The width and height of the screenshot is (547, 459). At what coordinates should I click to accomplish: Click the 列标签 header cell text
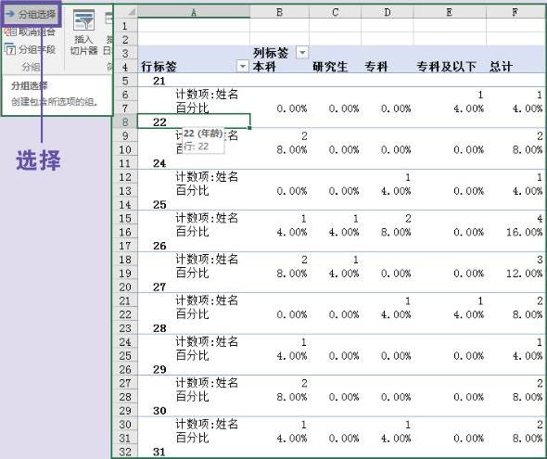271,53
